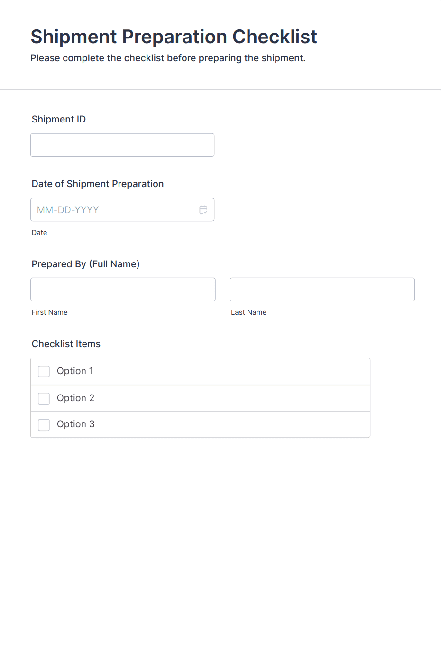Click into the Shipment ID text field
Screen dimensions: 441x668
pos(122,145)
